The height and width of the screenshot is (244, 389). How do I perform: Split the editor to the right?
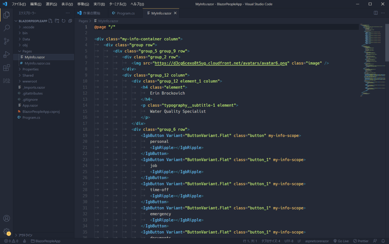(376, 13)
